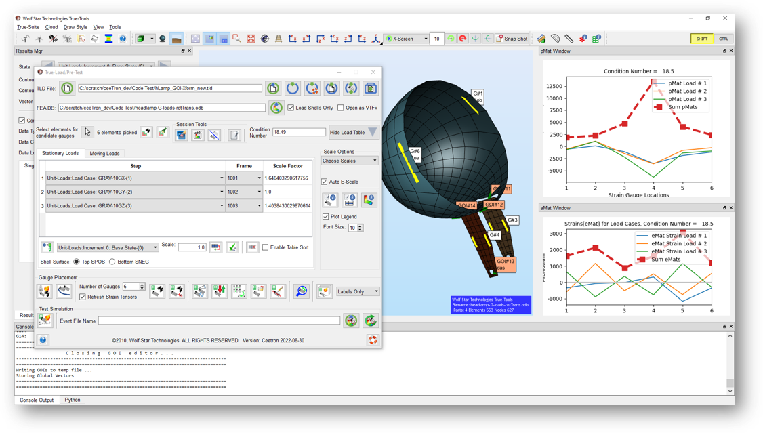The height and width of the screenshot is (433, 763).
Task: Click the first Session Tools icon
Action: (x=182, y=135)
